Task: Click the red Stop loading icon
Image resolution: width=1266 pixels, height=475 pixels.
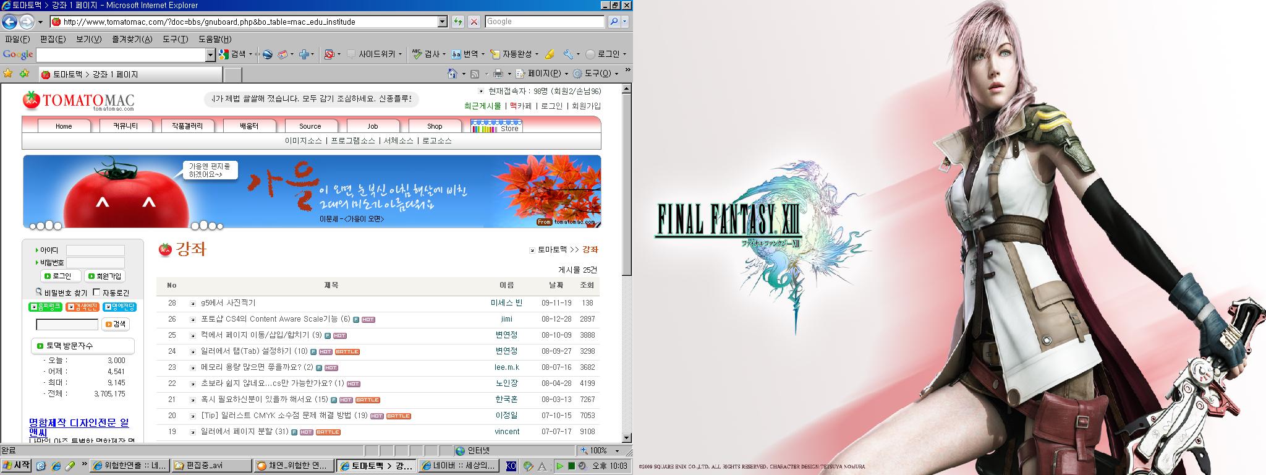Action: [x=474, y=22]
